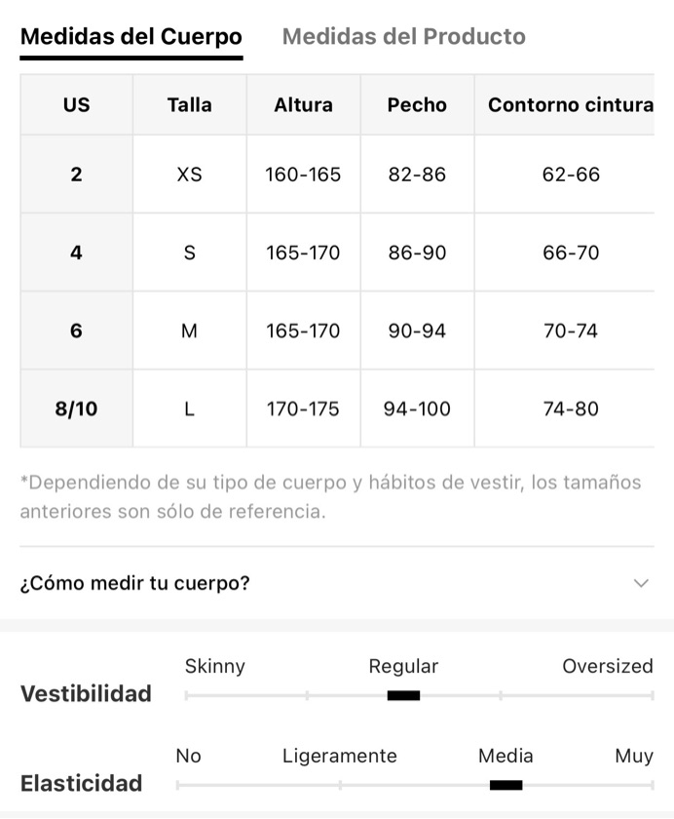Viewport: 674px width, 819px height.
Task: Open the ¿Cómo medir tu cuerpo? section
Action: pos(337,583)
